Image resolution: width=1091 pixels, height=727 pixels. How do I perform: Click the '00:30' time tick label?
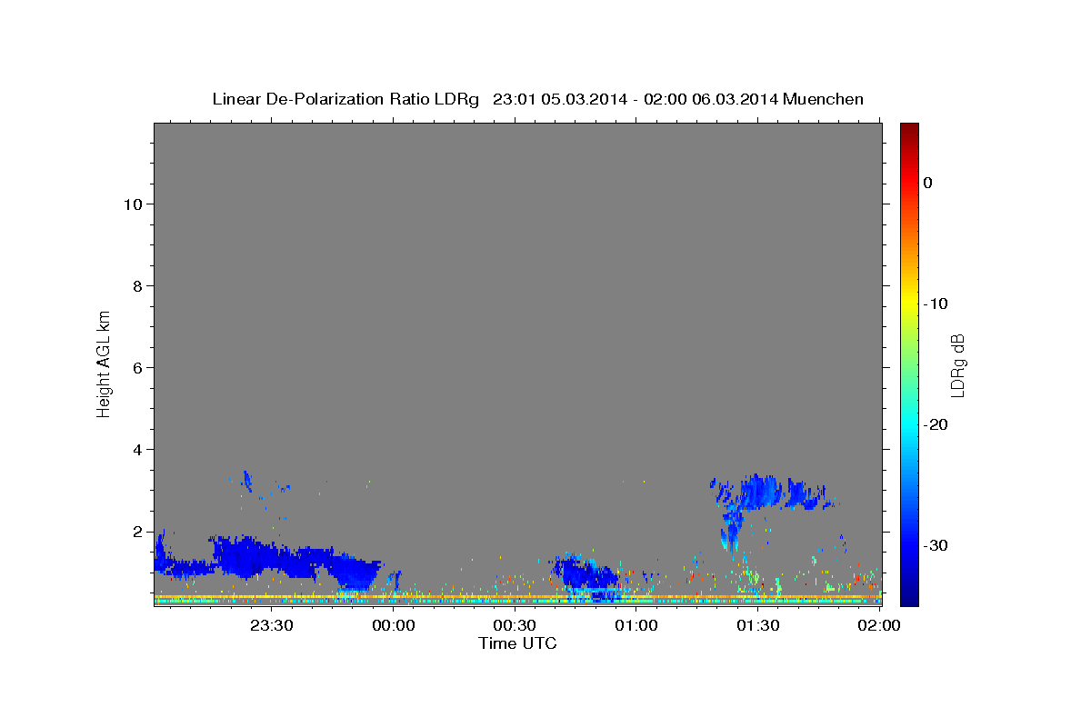[515, 625]
